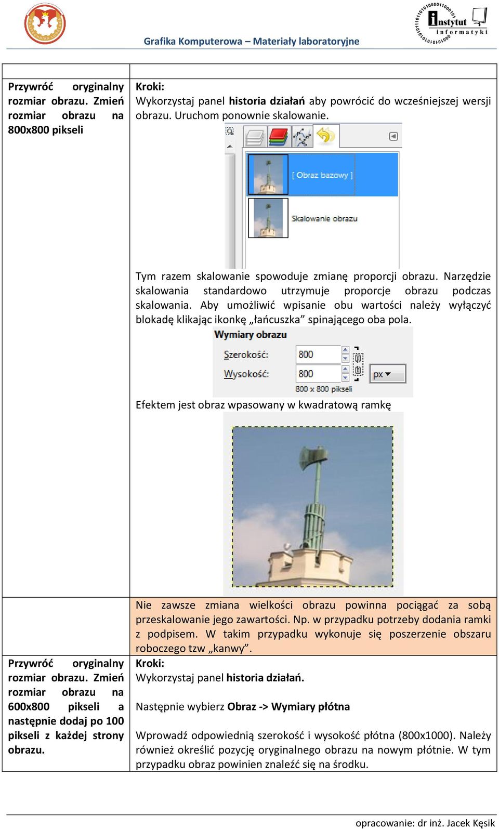Viewport: 499px width, 829px height.
Task: Open the Layers dock tab
Action: coord(255,137)
